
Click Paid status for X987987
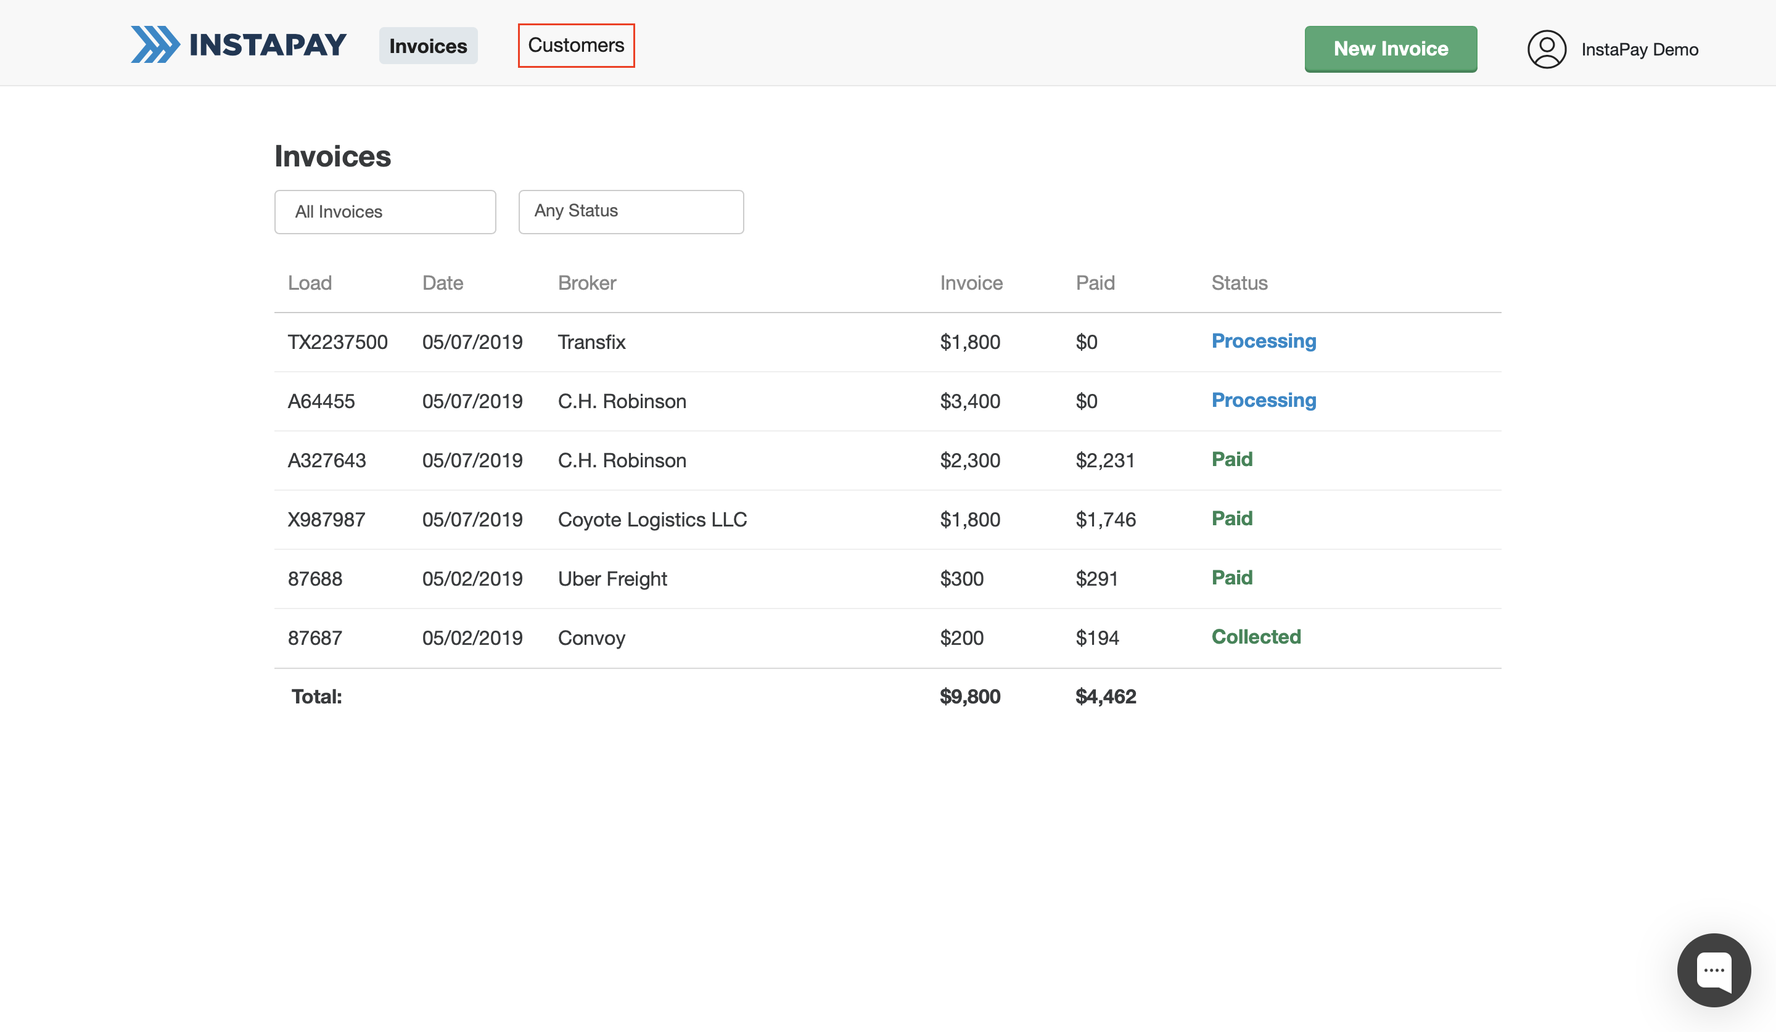pos(1231,518)
